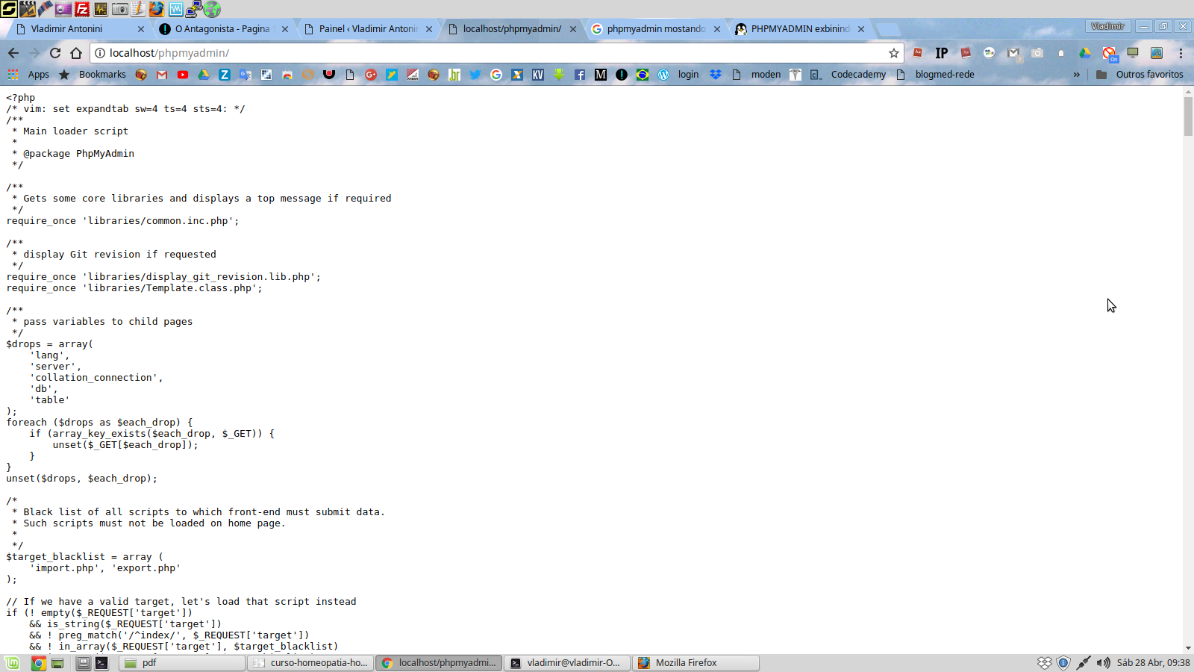
Task: Open the Codecademy bookmark
Action: 858,74
